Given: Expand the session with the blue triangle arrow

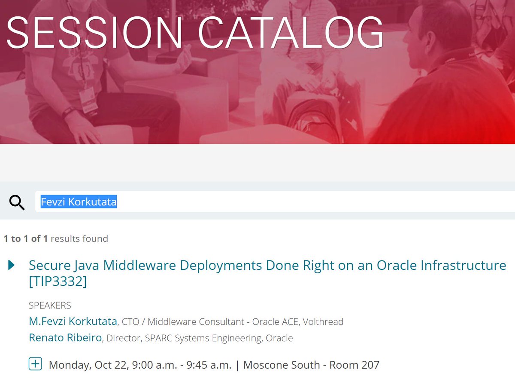Looking at the screenshot, I should point(12,266).
